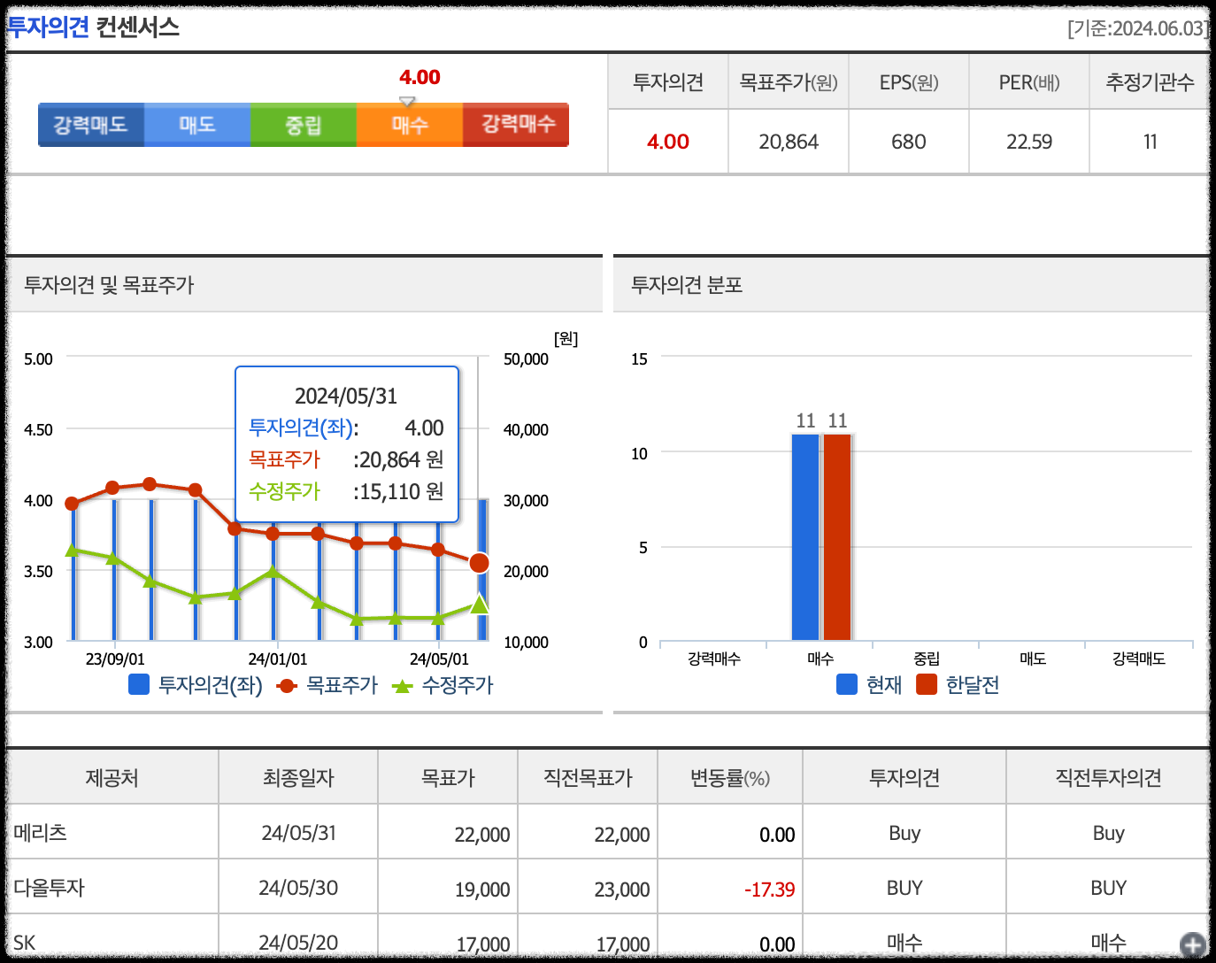Screen dimensions: 1216x963
Task: Click the blue 현재 legend icon below bar chart
Action: (x=847, y=684)
